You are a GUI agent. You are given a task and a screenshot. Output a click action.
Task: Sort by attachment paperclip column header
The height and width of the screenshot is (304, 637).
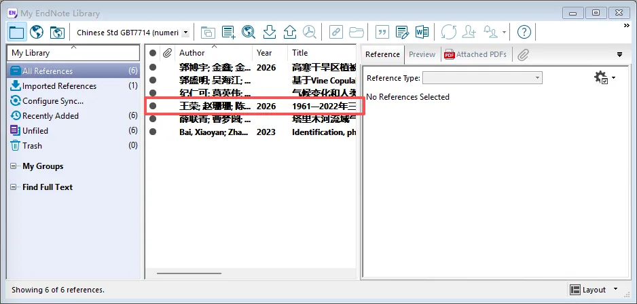(x=167, y=53)
